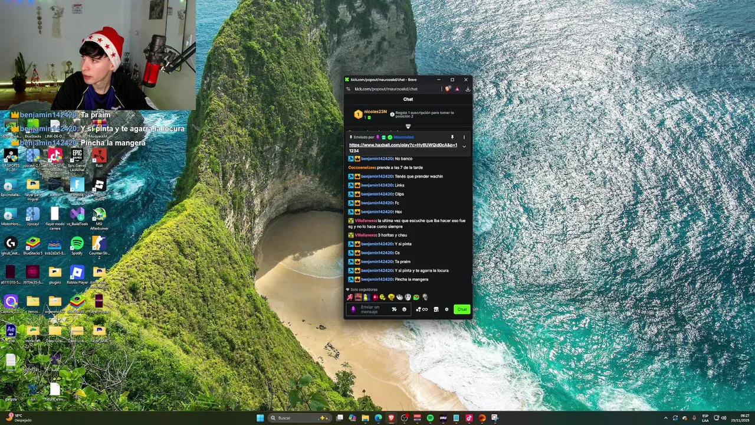Show hidden system tray icons
Image resolution: width=755 pixels, height=425 pixels.
pos(666,418)
